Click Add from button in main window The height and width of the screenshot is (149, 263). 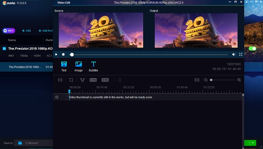45,31
